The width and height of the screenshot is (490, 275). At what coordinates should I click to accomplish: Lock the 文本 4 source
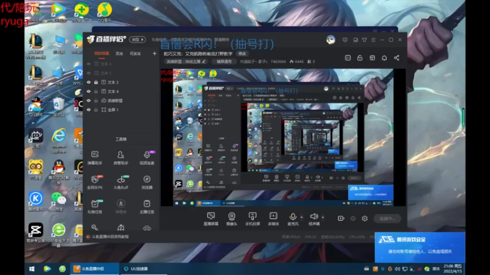96,91
